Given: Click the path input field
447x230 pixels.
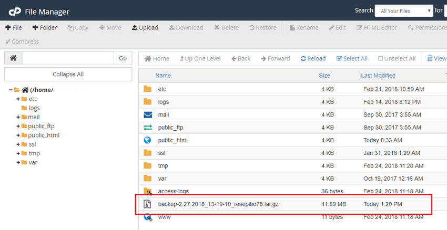Looking at the screenshot, I should 68,58.
